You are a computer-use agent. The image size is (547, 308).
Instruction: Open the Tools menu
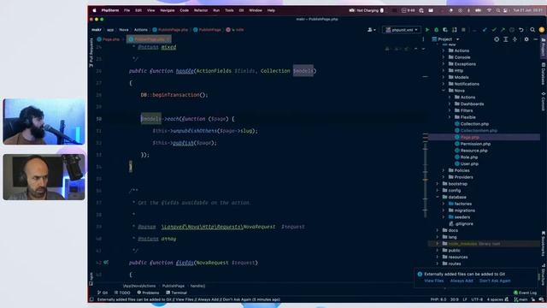coord(229,10)
